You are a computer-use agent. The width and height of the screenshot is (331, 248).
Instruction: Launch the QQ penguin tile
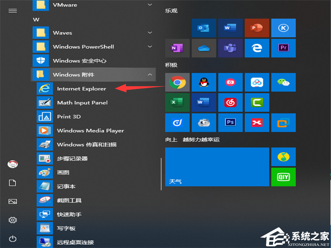click(204, 82)
